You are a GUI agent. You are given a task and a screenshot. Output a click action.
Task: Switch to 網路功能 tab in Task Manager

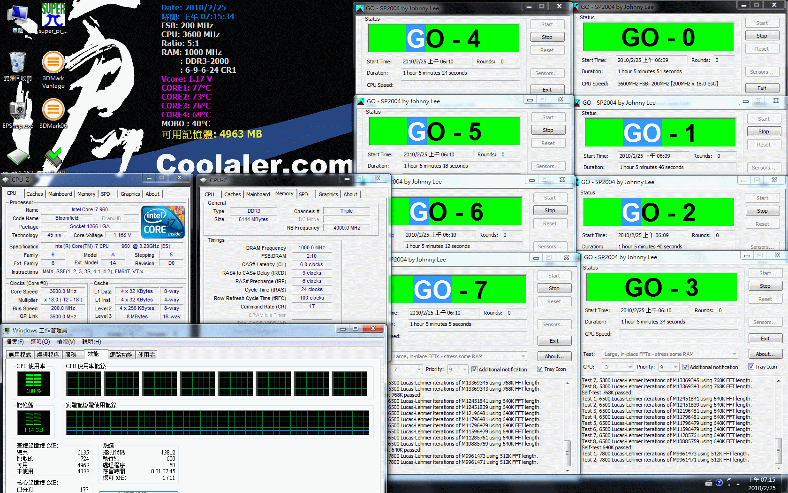pos(121,354)
